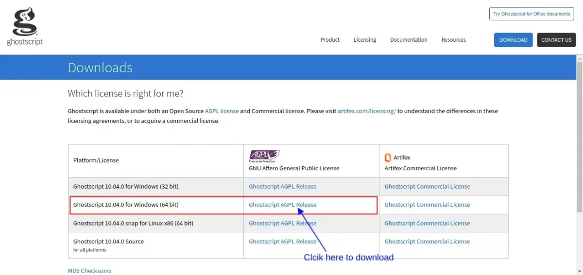The height and width of the screenshot is (275, 583).
Task: Open Commercial License for Linux snap
Action: 427,223
